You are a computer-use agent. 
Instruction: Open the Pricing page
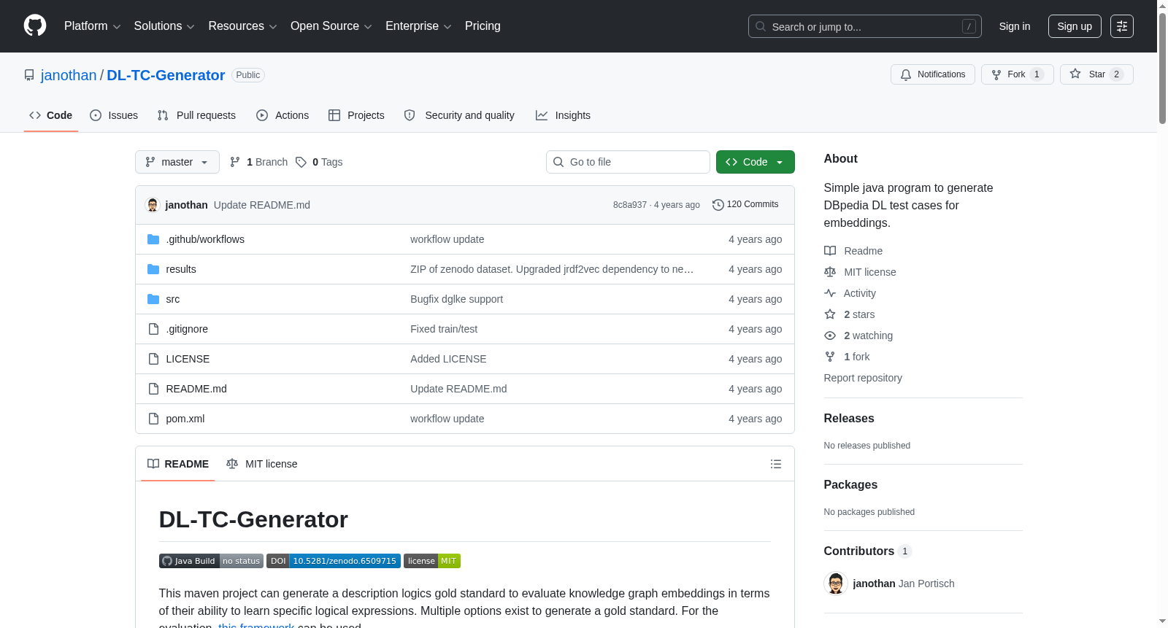[483, 26]
